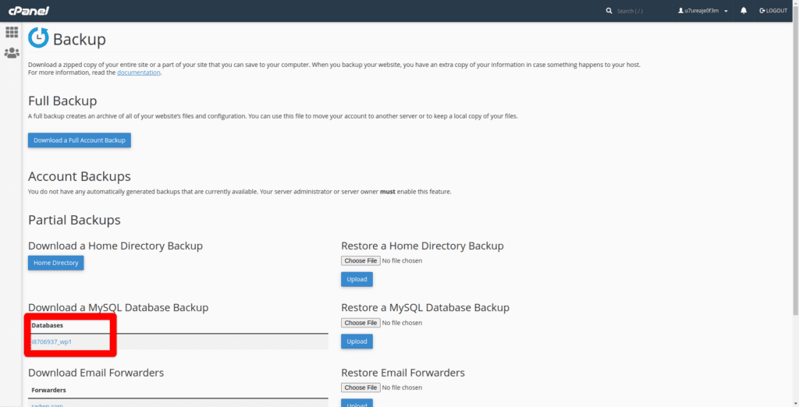Screen dimensions: 799x407
Task: Upload the MySQL Database backup
Action: click(x=357, y=342)
